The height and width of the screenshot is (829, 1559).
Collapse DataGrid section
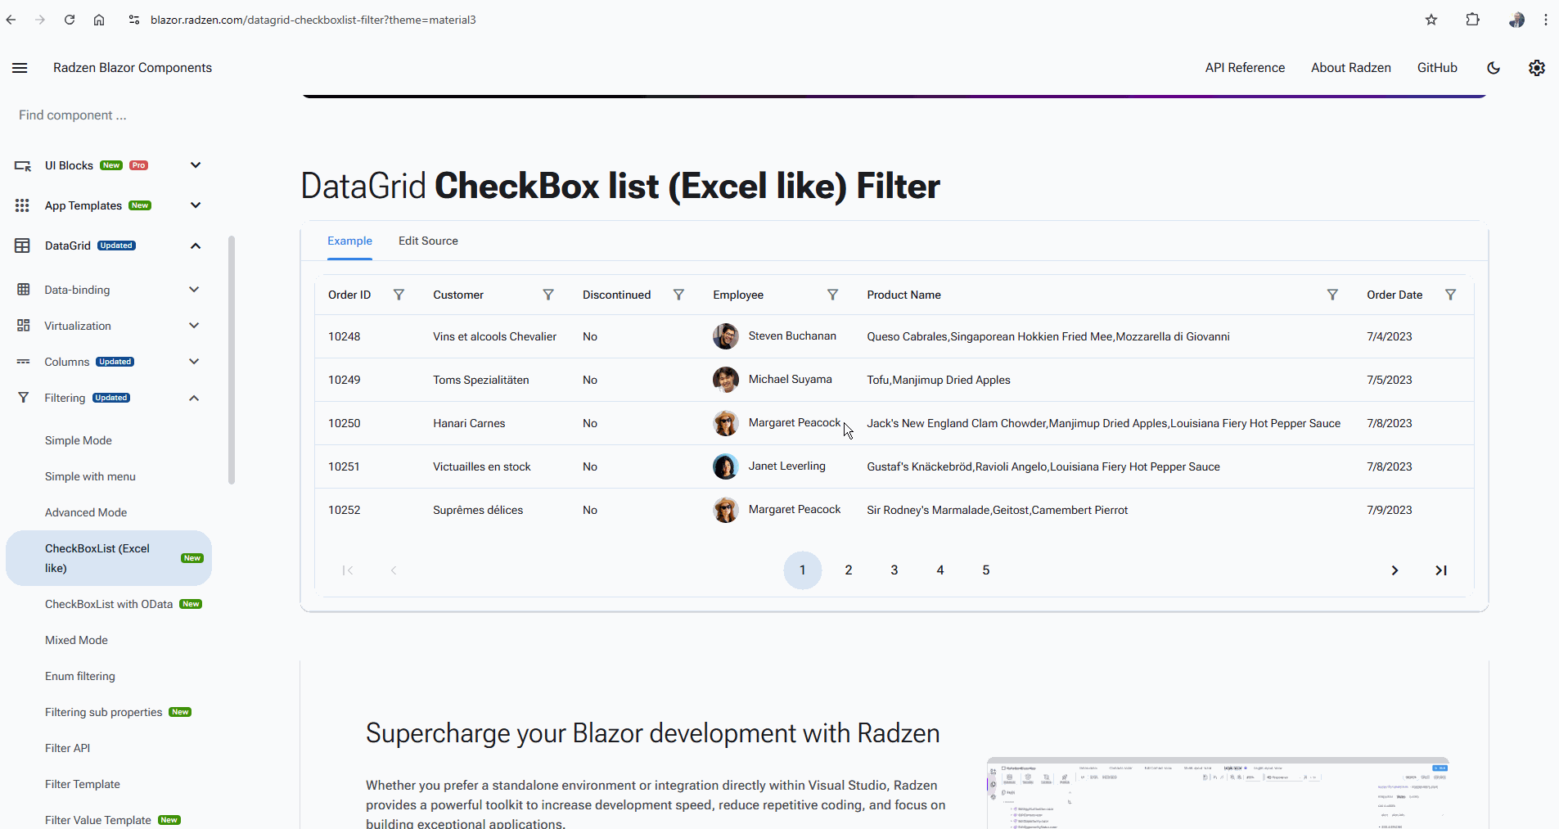196,246
